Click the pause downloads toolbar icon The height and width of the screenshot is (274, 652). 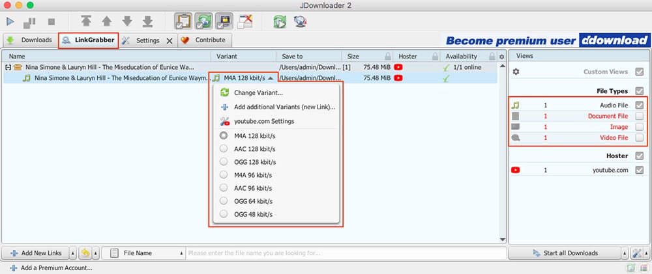click(x=29, y=21)
